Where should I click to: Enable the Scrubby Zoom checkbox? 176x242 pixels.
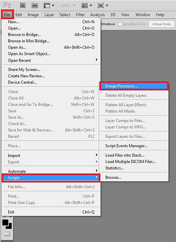click(120, 24)
